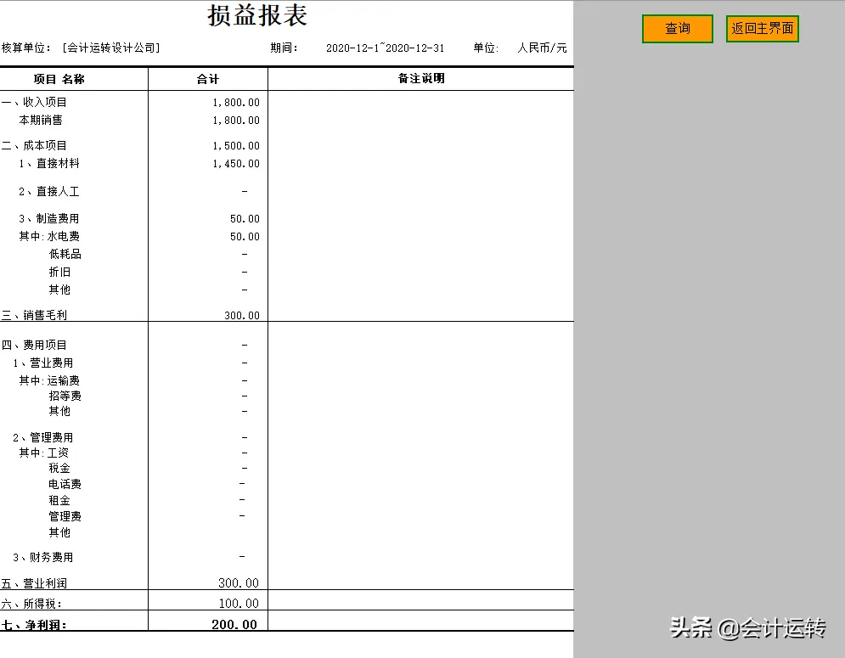
Task: Click the 人民币/元 currency unit cell
Action: (x=542, y=48)
